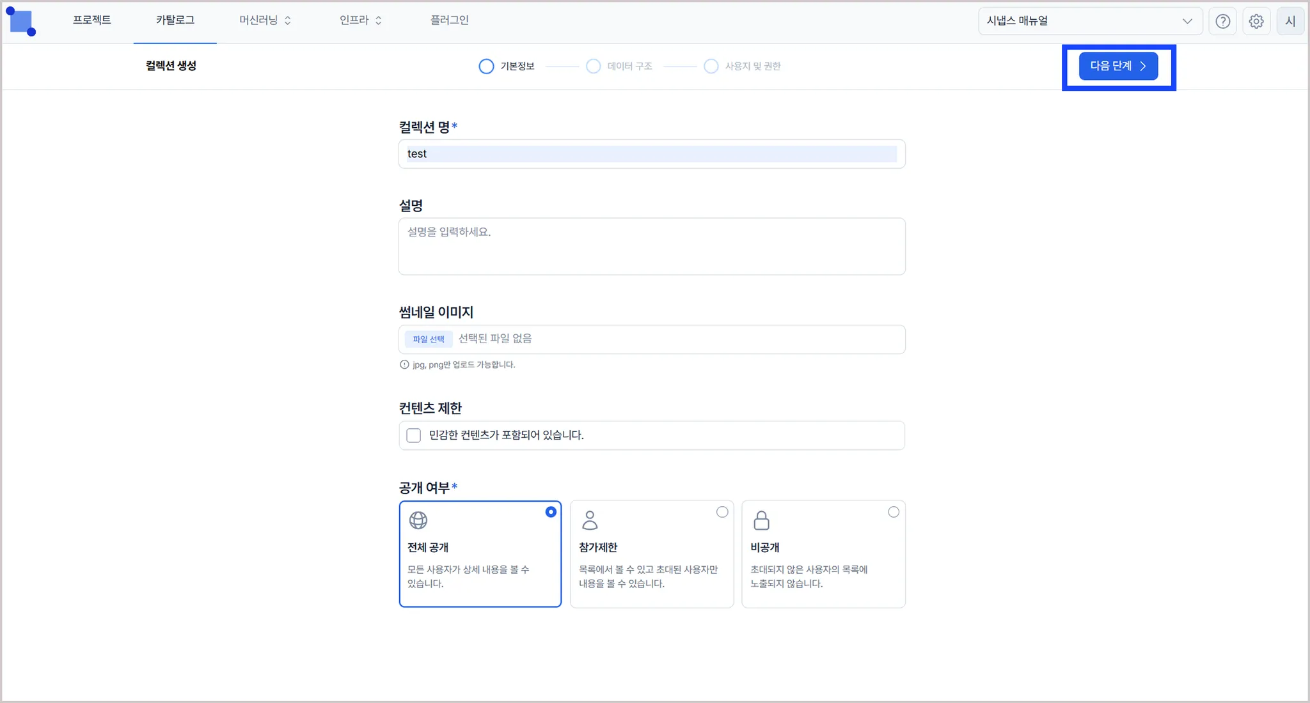The width and height of the screenshot is (1310, 703).
Task: Click the info icon beside jpg, png note
Action: click(x=404, y=364)
